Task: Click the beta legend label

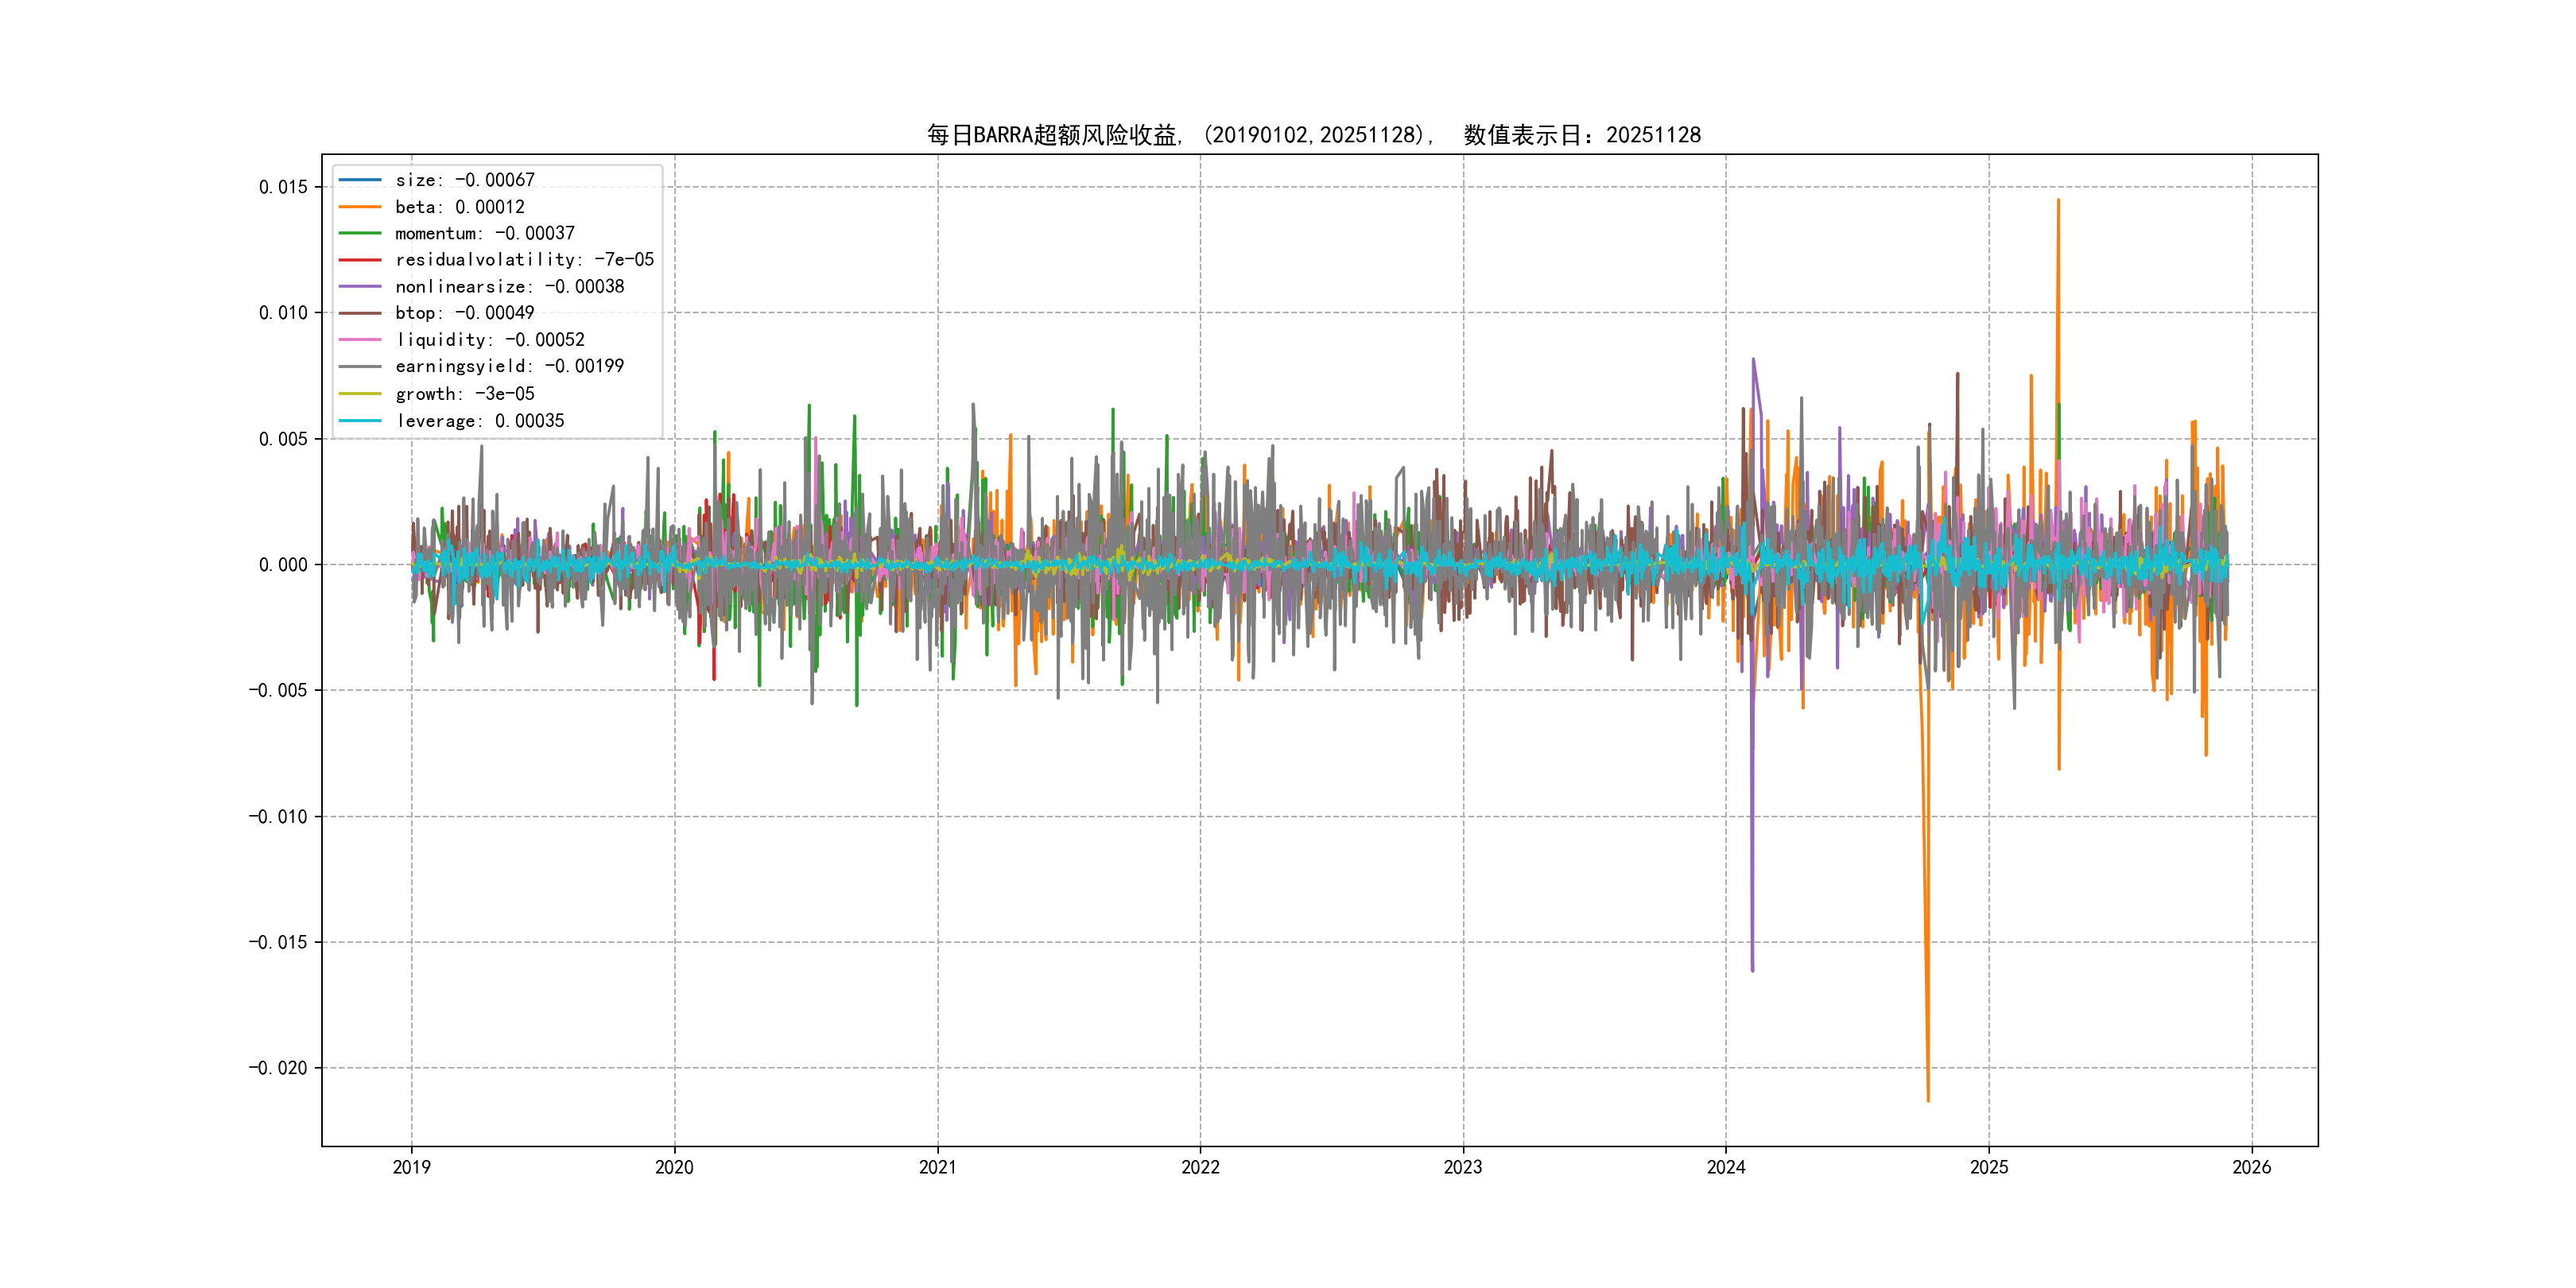Action: [459, 207]
